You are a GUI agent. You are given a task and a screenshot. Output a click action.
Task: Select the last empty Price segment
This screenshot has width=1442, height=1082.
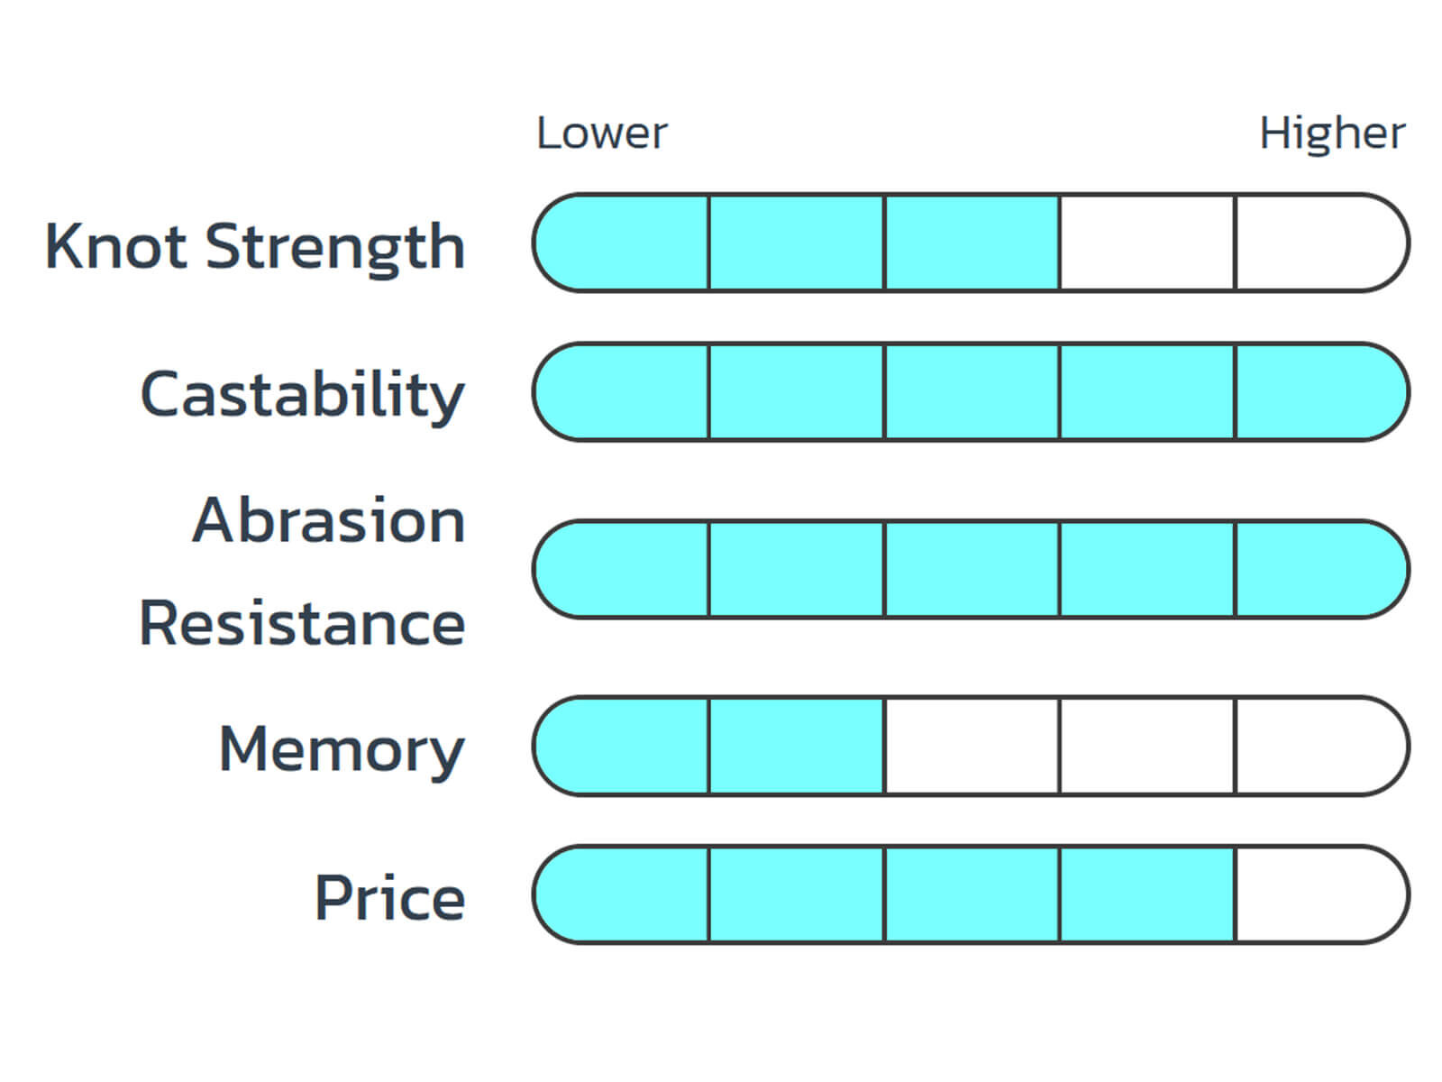click(x=1322, y=894)
